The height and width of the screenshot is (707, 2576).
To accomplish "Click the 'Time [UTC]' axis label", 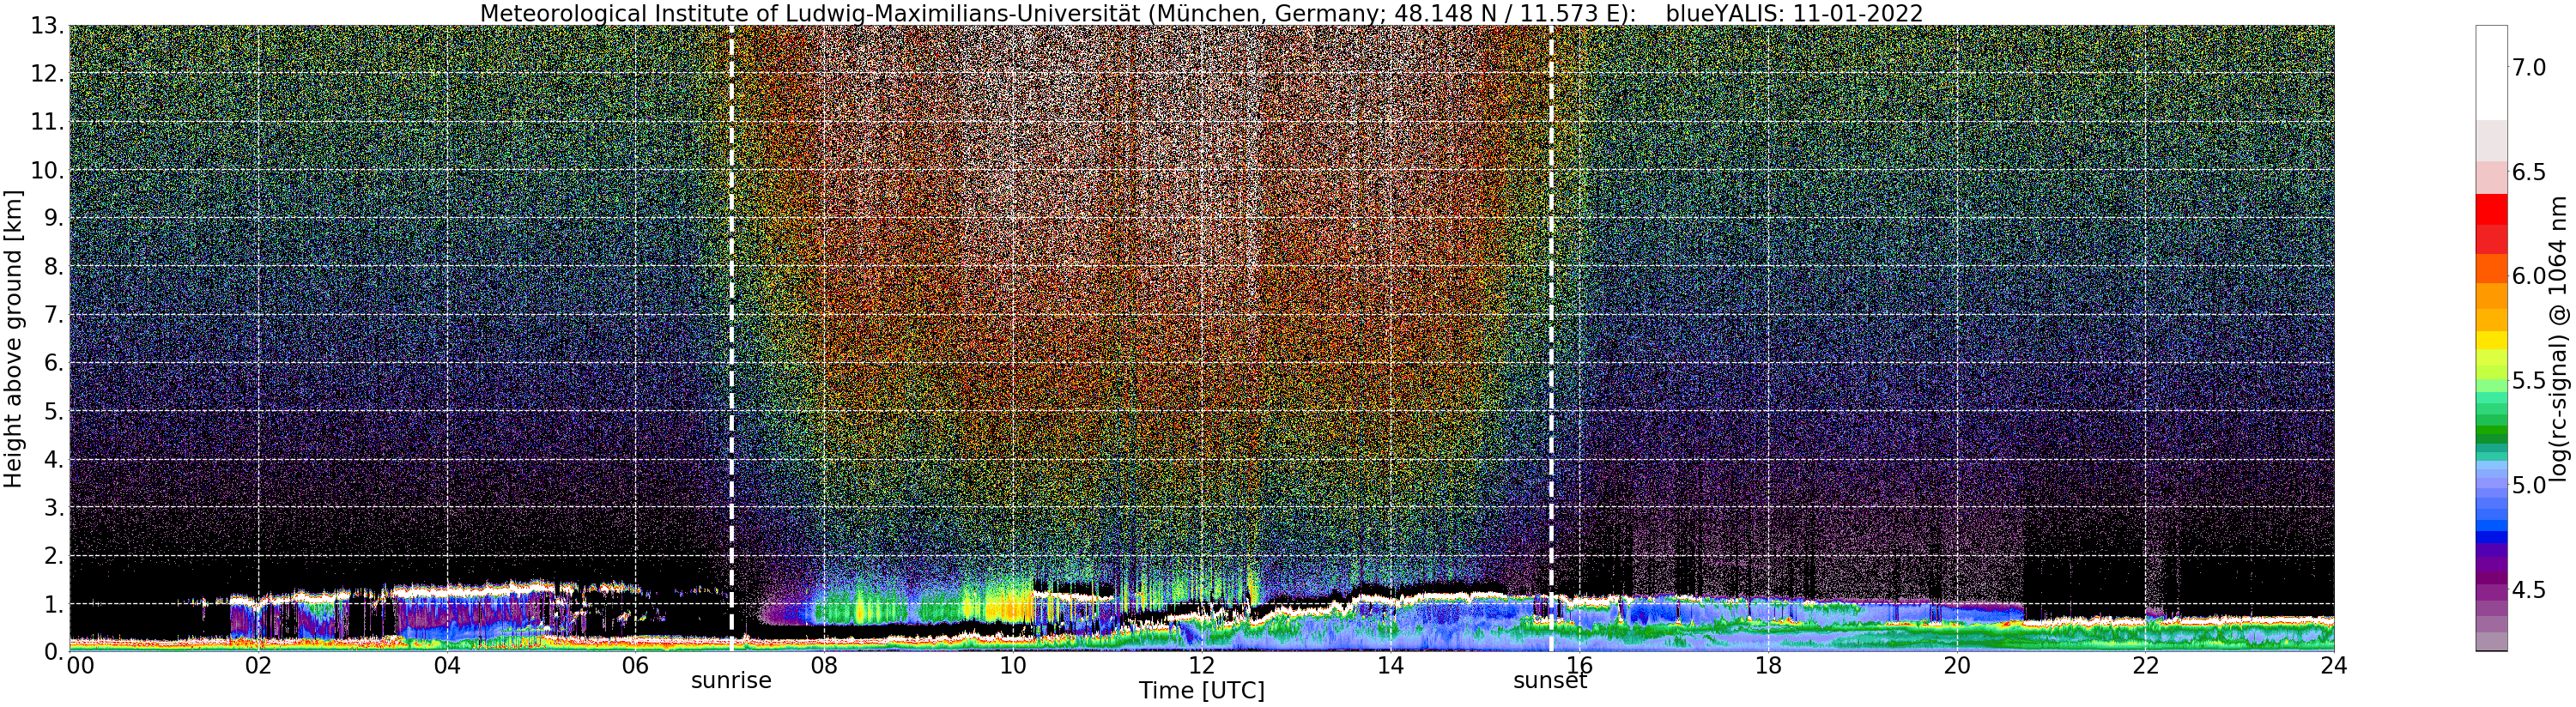I will 1202,691.
